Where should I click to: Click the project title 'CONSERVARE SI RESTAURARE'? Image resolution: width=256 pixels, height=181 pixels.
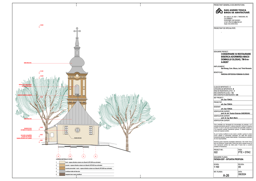coord(236,54)
